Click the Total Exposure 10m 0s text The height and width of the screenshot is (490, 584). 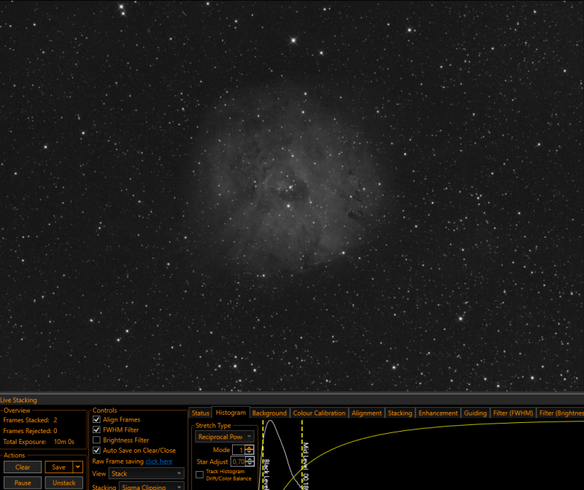[39, 442]
